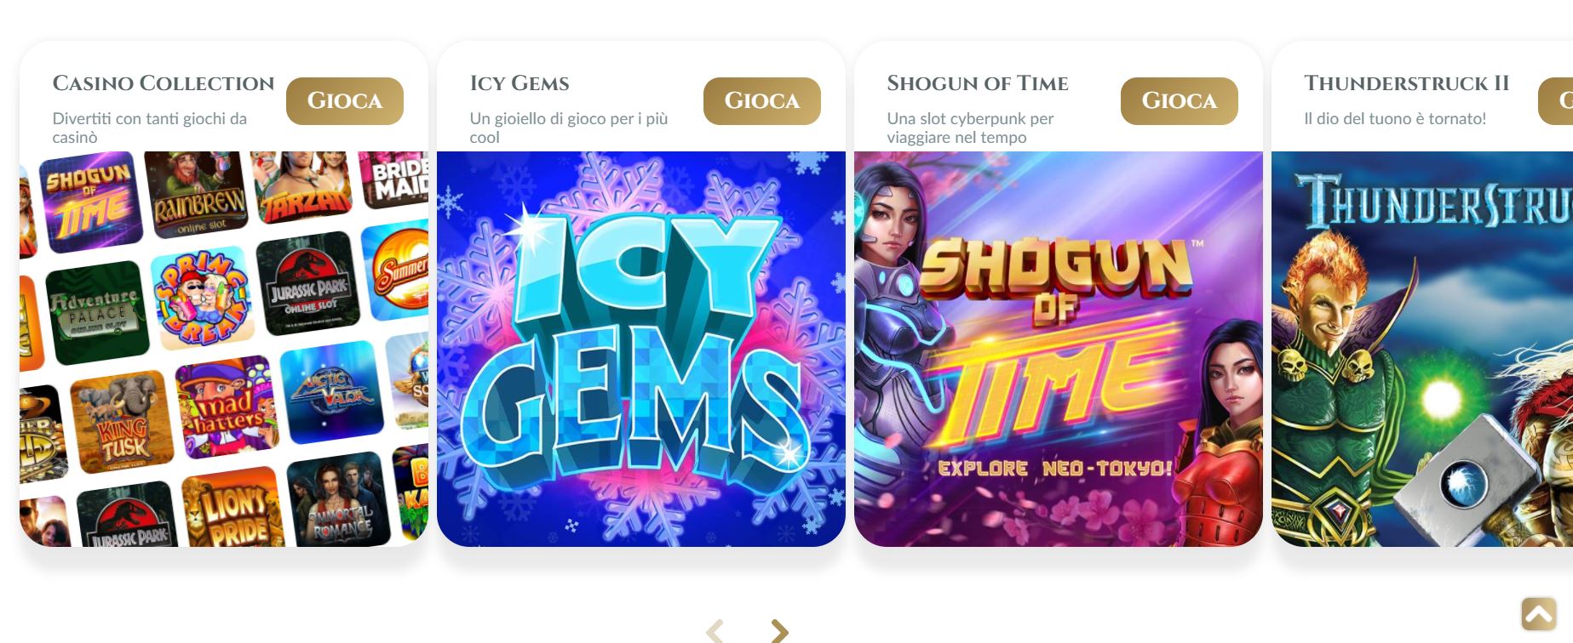Click the scroll-to-top gold chevron icon
This screenshot has height=643, width=1573.
point(1538,613)
